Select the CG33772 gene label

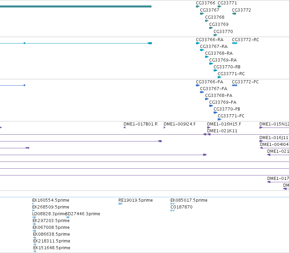pyautogui.click(x=241, y=10)
